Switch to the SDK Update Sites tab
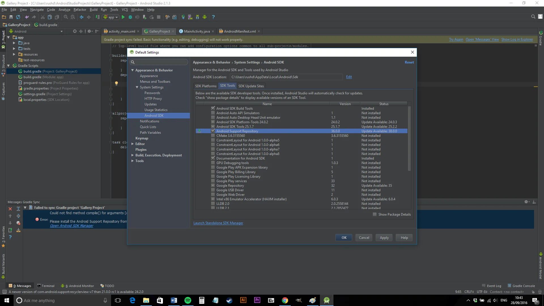 (251, 86)
